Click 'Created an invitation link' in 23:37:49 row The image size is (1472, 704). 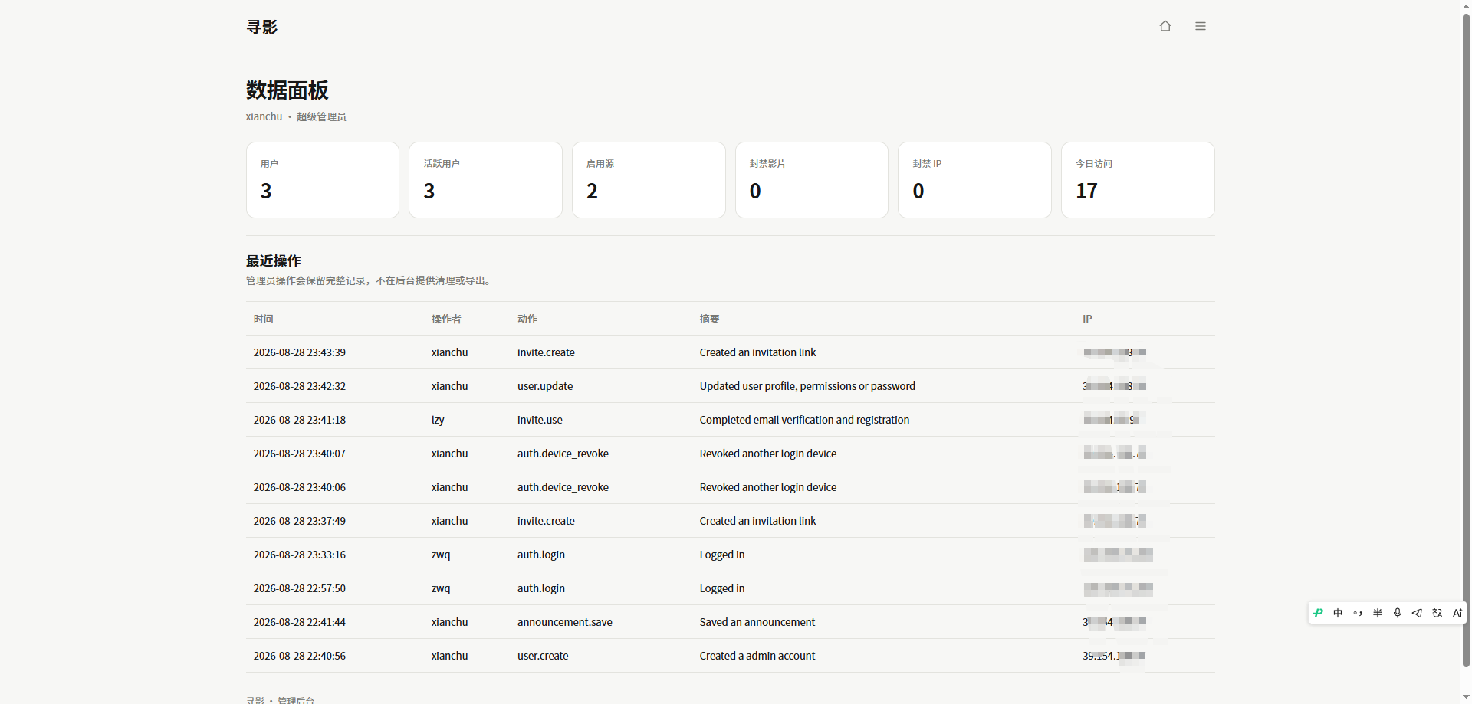[x=757, y=521]
